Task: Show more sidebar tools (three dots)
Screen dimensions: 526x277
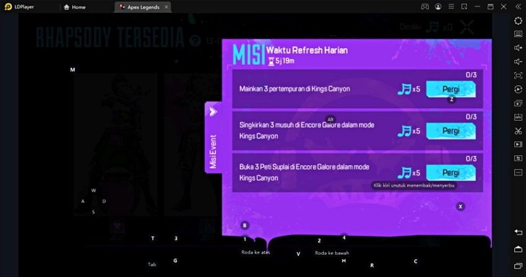Action: click(x=518, y=173)
